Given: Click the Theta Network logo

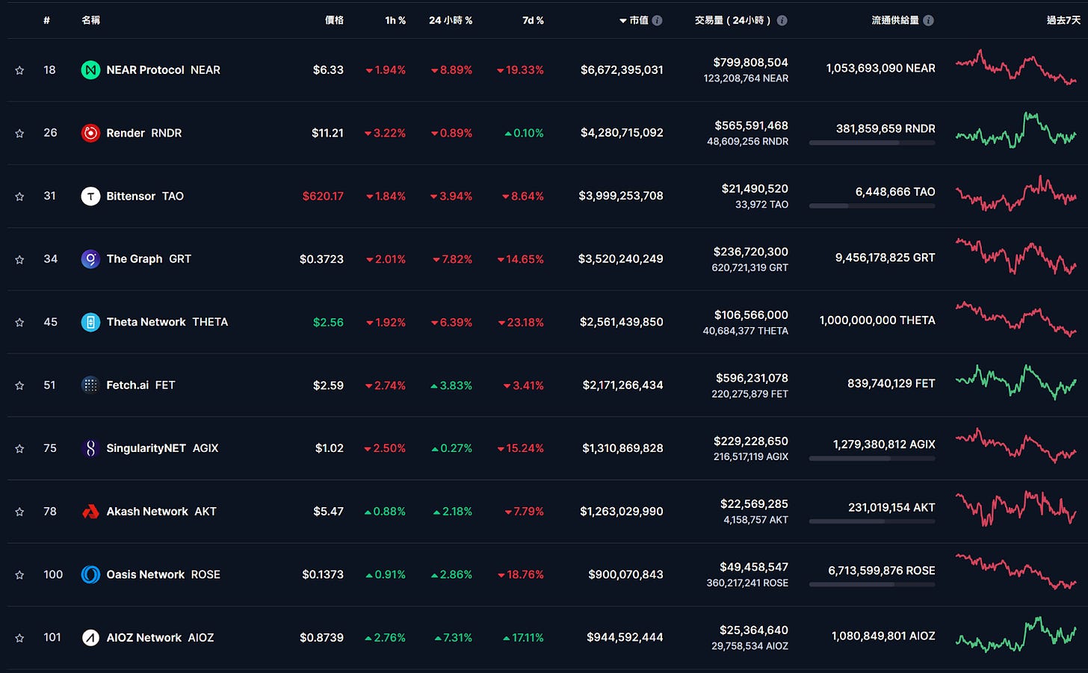Looking at the screenshot, I should coord(90,323).
